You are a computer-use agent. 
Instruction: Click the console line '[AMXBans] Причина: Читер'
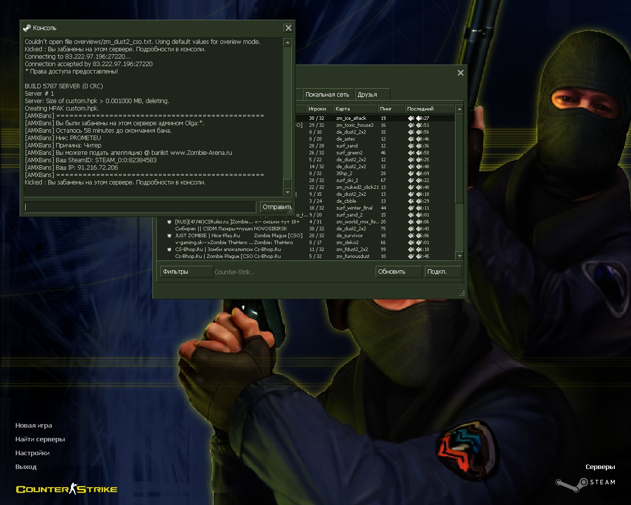pyautogui.click(x=63, y=145)
